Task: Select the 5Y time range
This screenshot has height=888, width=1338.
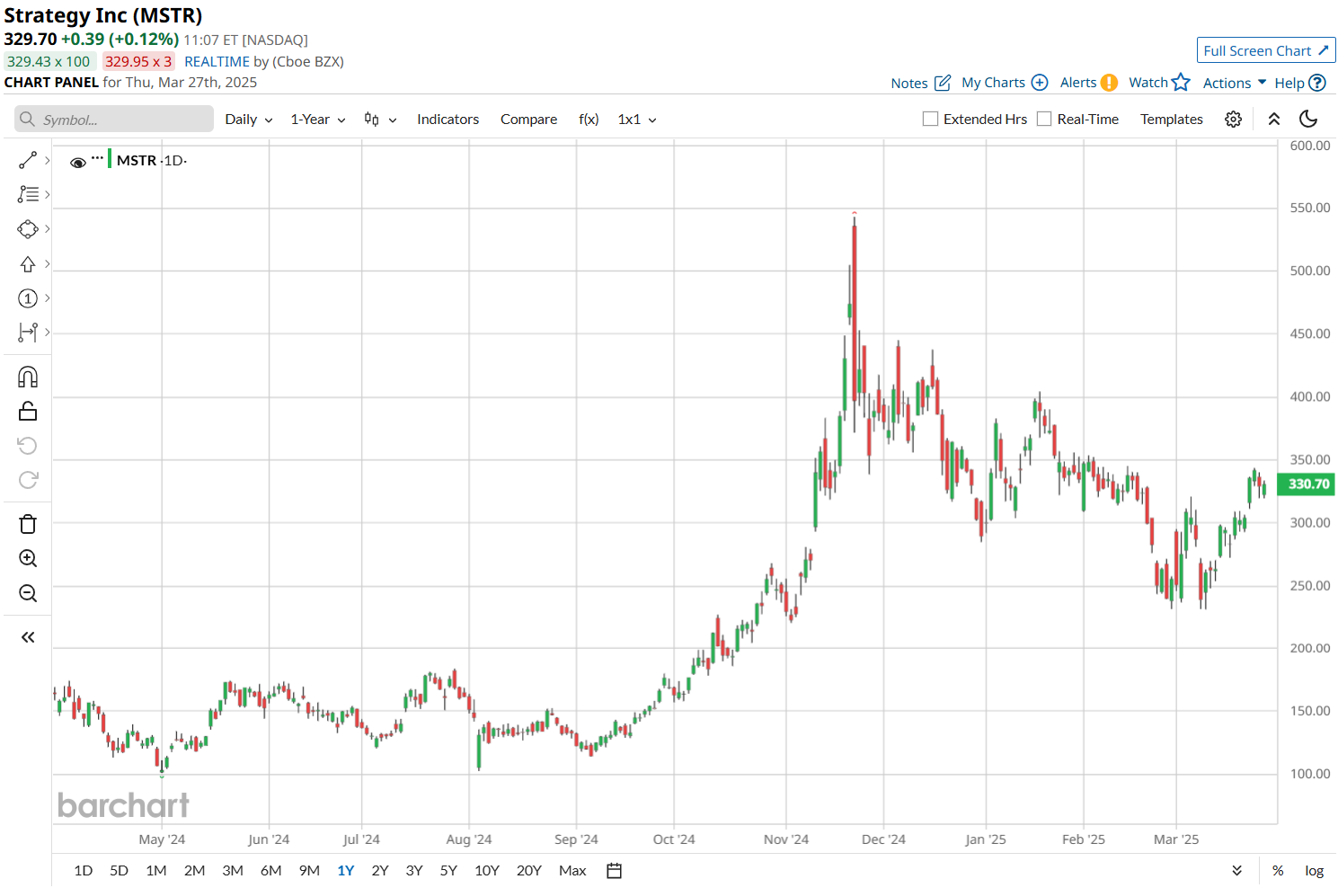Action: 448,871
